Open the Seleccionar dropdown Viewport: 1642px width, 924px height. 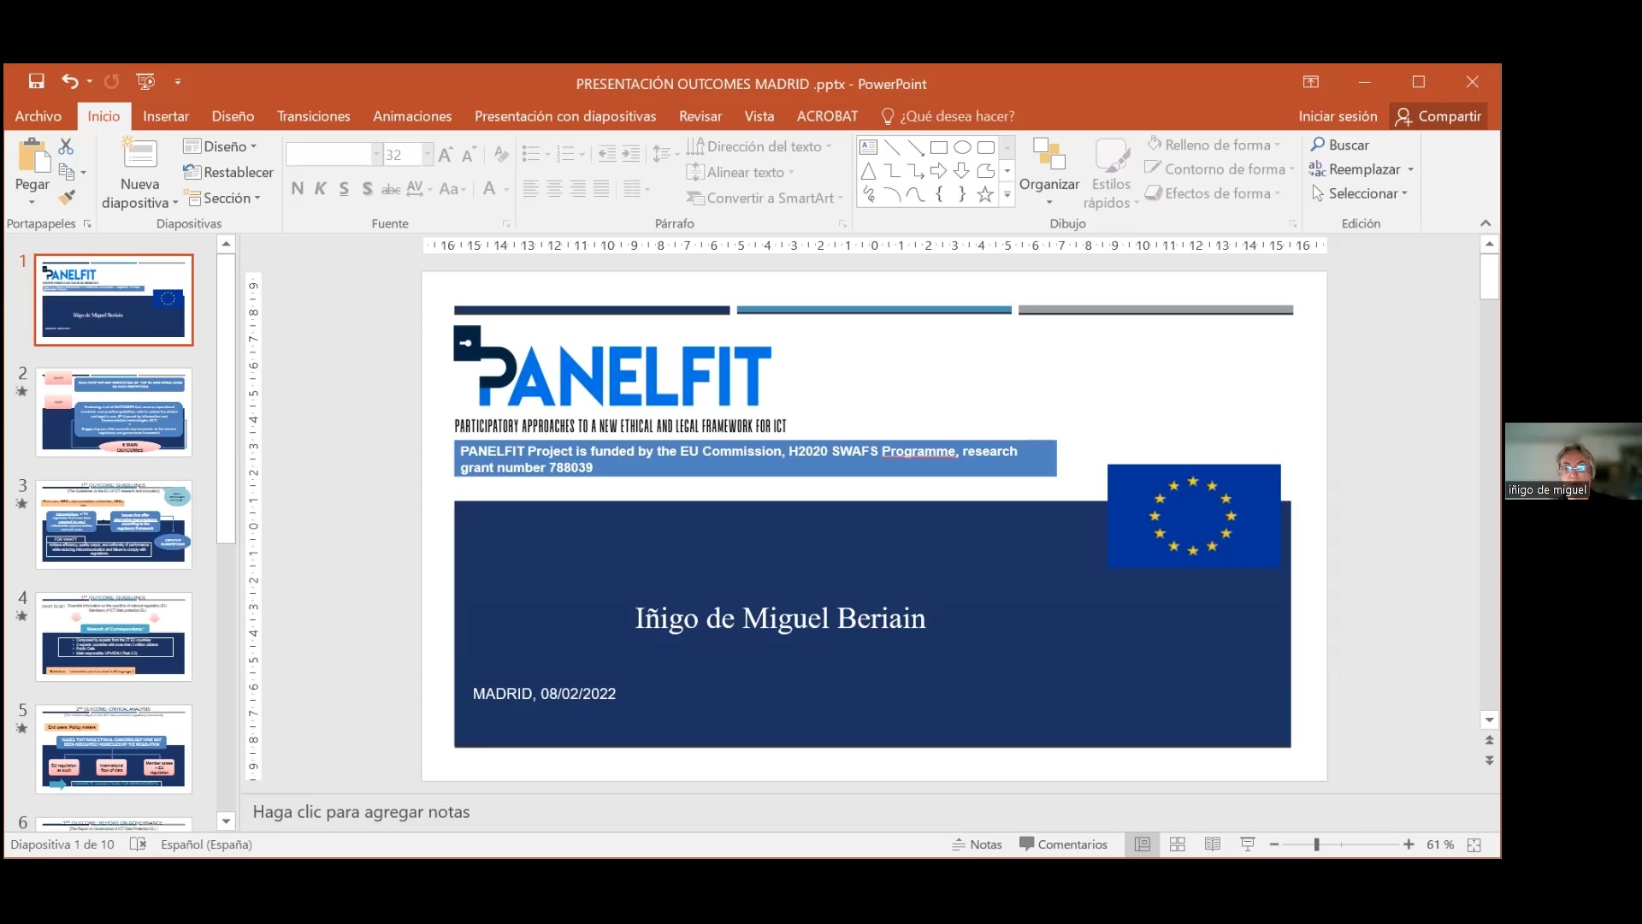point(1360,193)
